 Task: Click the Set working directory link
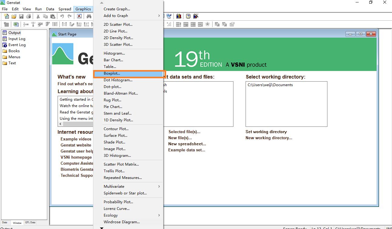coord(266,132)
